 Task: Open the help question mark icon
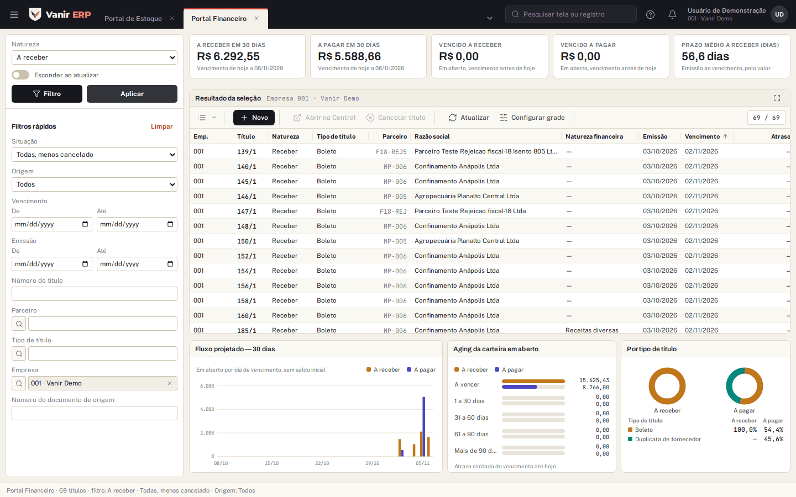[x=650, y=14]
